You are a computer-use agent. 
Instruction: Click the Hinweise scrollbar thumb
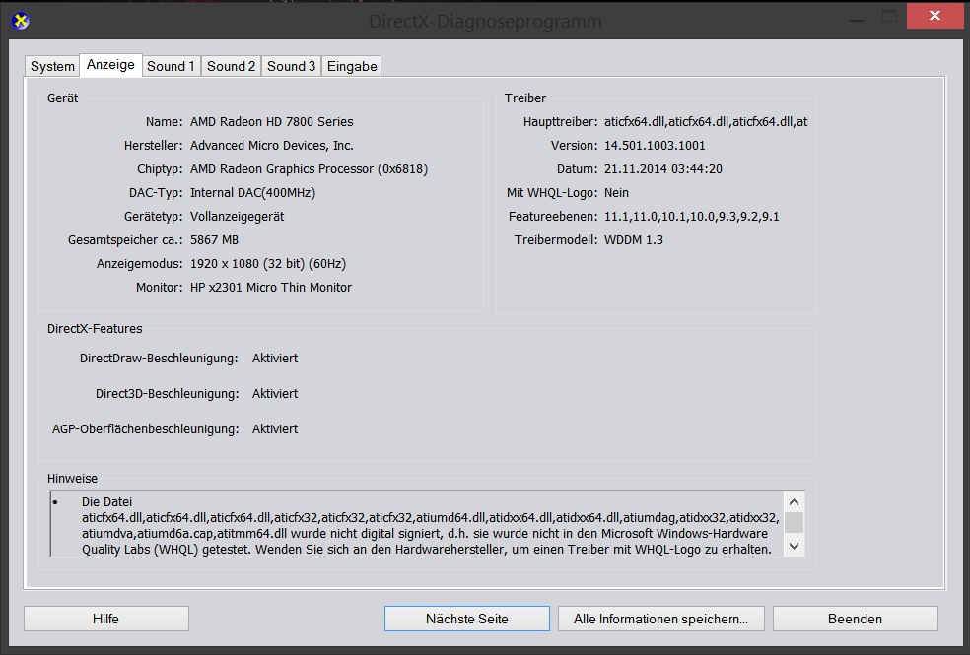(795, 523)
